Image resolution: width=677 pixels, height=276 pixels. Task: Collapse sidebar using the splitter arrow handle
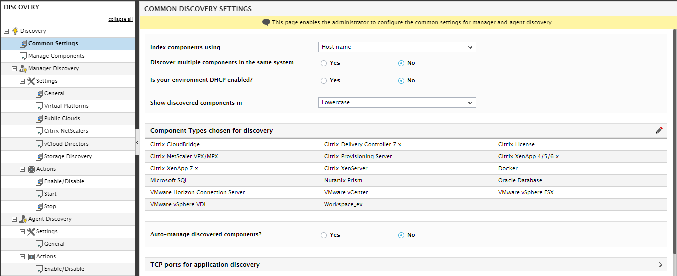coord(137,143)
